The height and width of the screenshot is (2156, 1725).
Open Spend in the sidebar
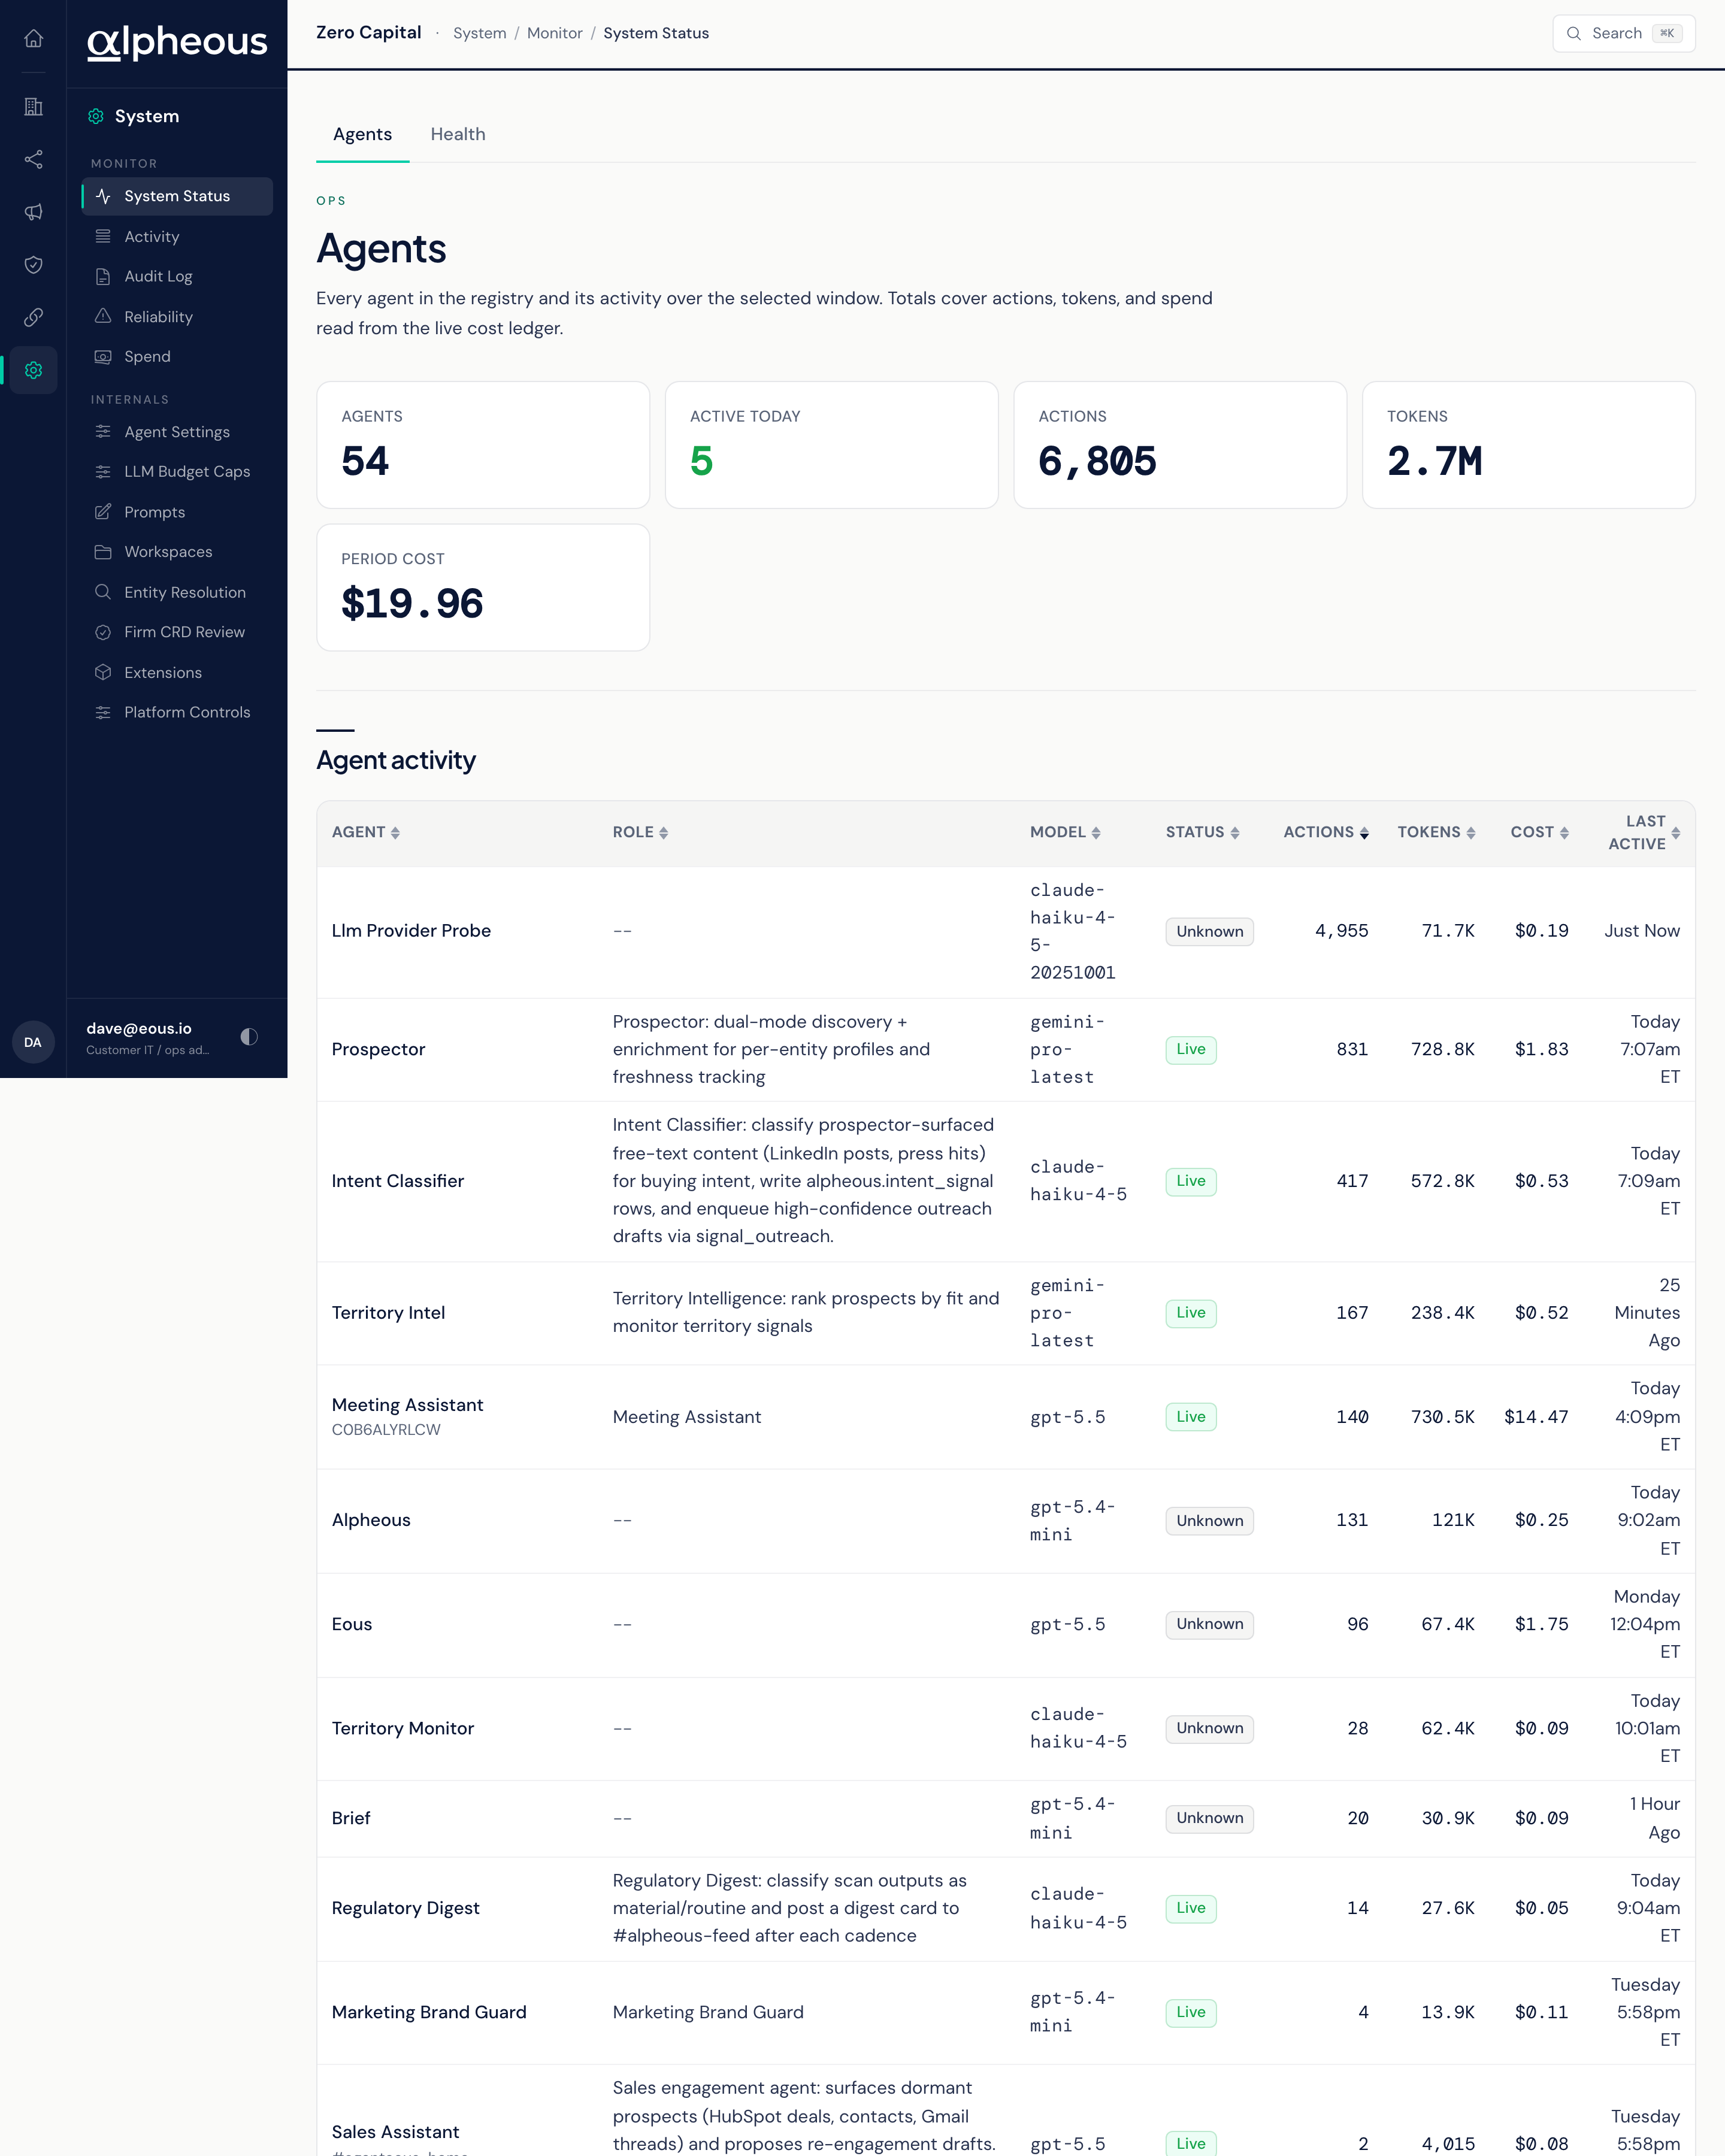tap(177, 357)
